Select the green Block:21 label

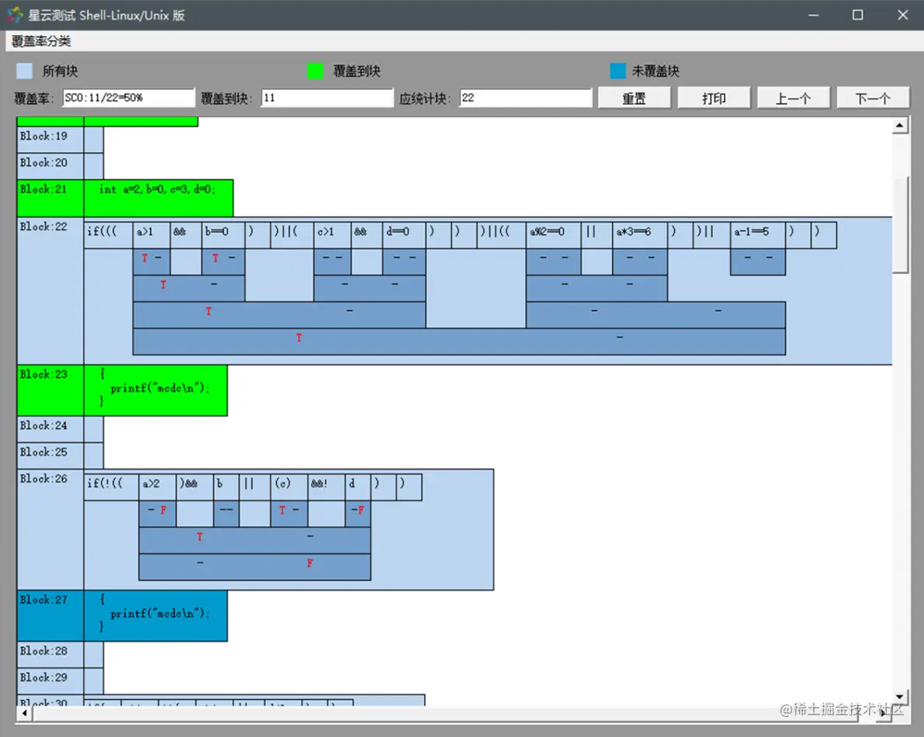click(50, 198)
